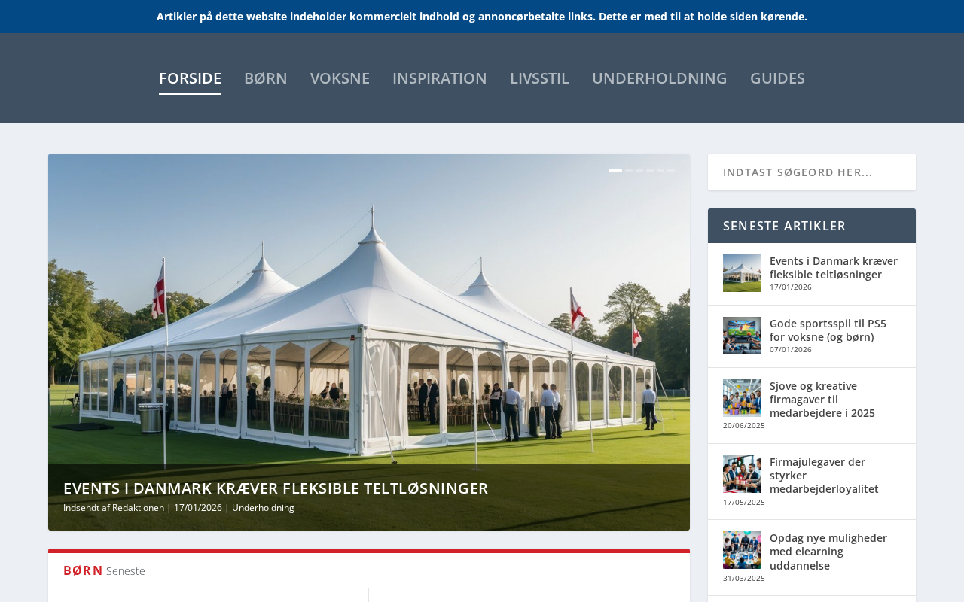
Task: Click the slide date 17/01/2026 under the headline
Action: [x=198, y=508]
